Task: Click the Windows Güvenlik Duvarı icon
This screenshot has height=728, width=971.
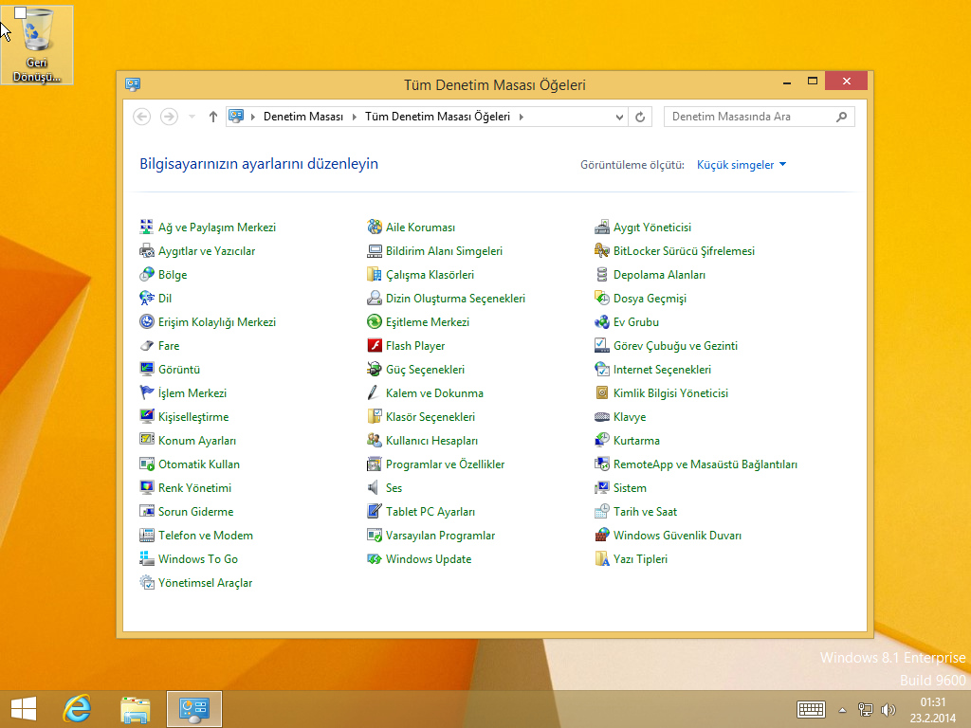Action: click(x=602, y=536)
